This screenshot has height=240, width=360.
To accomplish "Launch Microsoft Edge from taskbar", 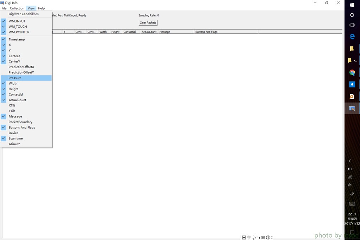I will pos(352,37).
